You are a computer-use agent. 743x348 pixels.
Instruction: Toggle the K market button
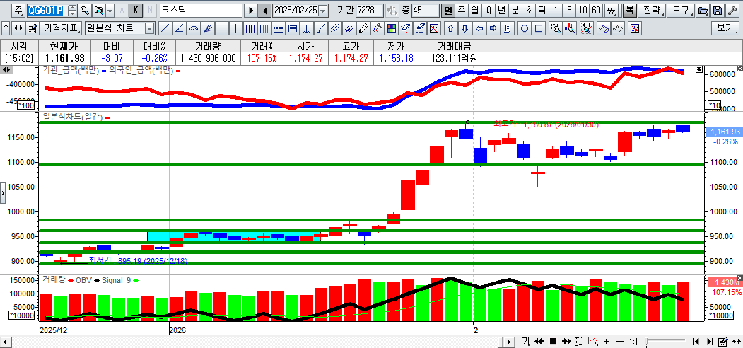coord(136,11)
